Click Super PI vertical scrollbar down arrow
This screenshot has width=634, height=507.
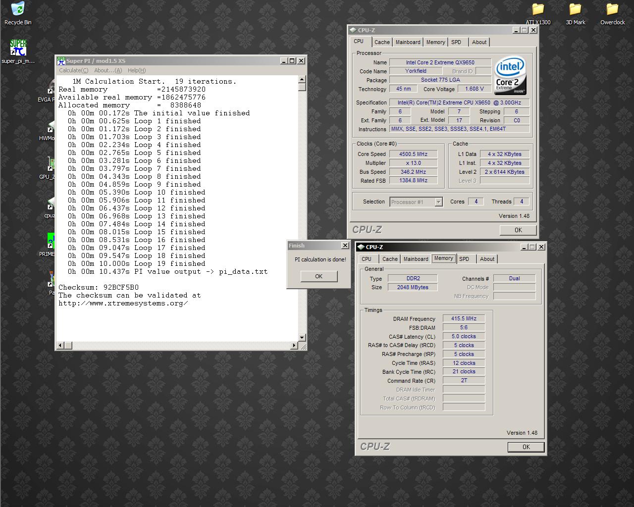(302, 338)
